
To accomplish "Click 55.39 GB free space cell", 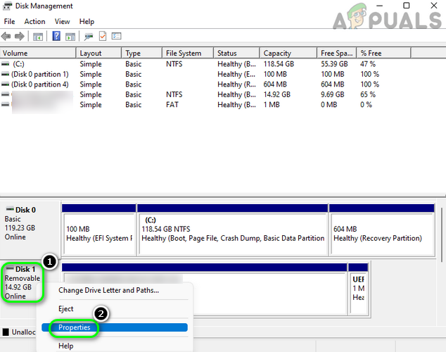I will (335, 64).
